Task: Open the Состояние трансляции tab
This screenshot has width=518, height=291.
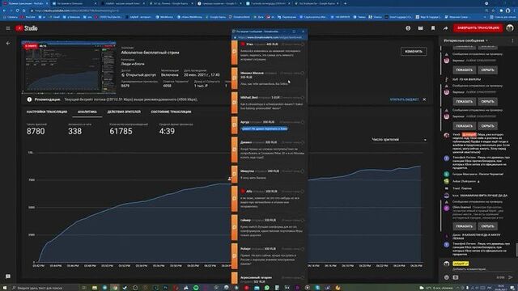Action: tap(171, 112)
